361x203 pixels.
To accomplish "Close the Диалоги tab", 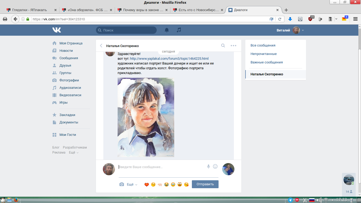I will pos(277,10).
